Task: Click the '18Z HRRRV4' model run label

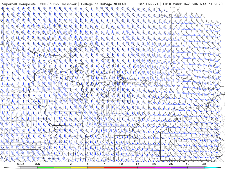Action: pyautogui.click(x=148, y=4)
